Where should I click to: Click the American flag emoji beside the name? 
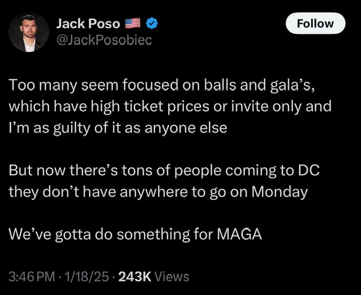133,24
